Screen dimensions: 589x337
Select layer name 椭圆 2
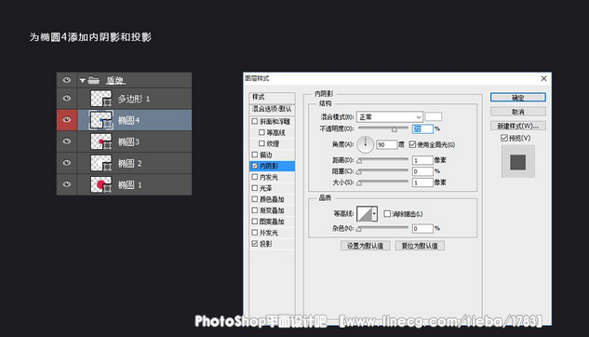[129, 163]
